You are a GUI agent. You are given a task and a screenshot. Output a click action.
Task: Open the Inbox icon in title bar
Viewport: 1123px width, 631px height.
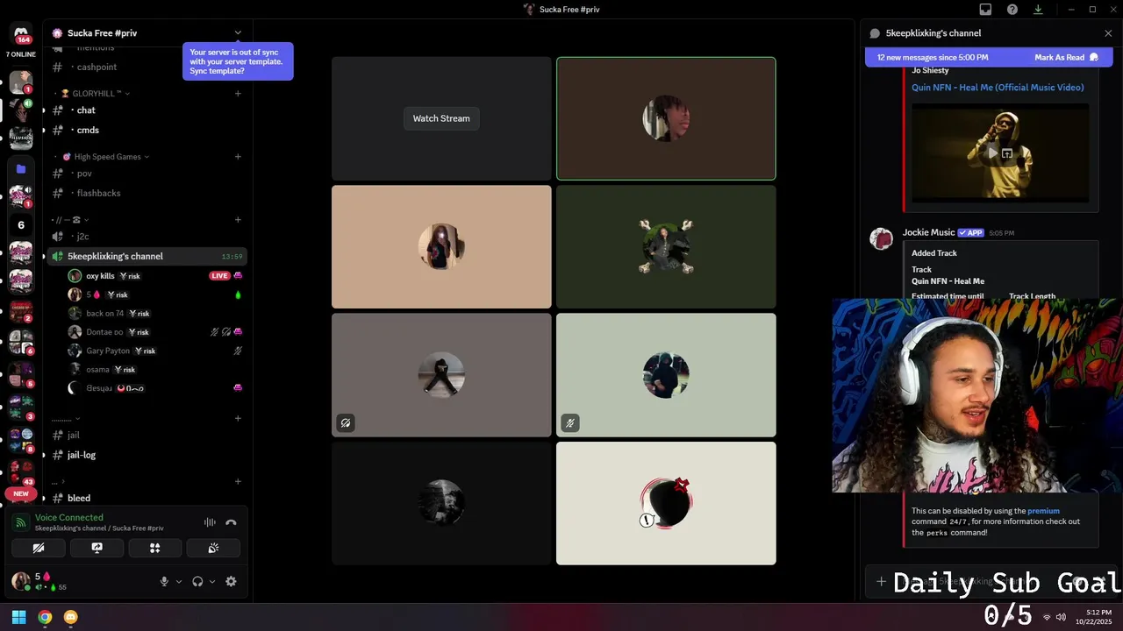(985, 10)
